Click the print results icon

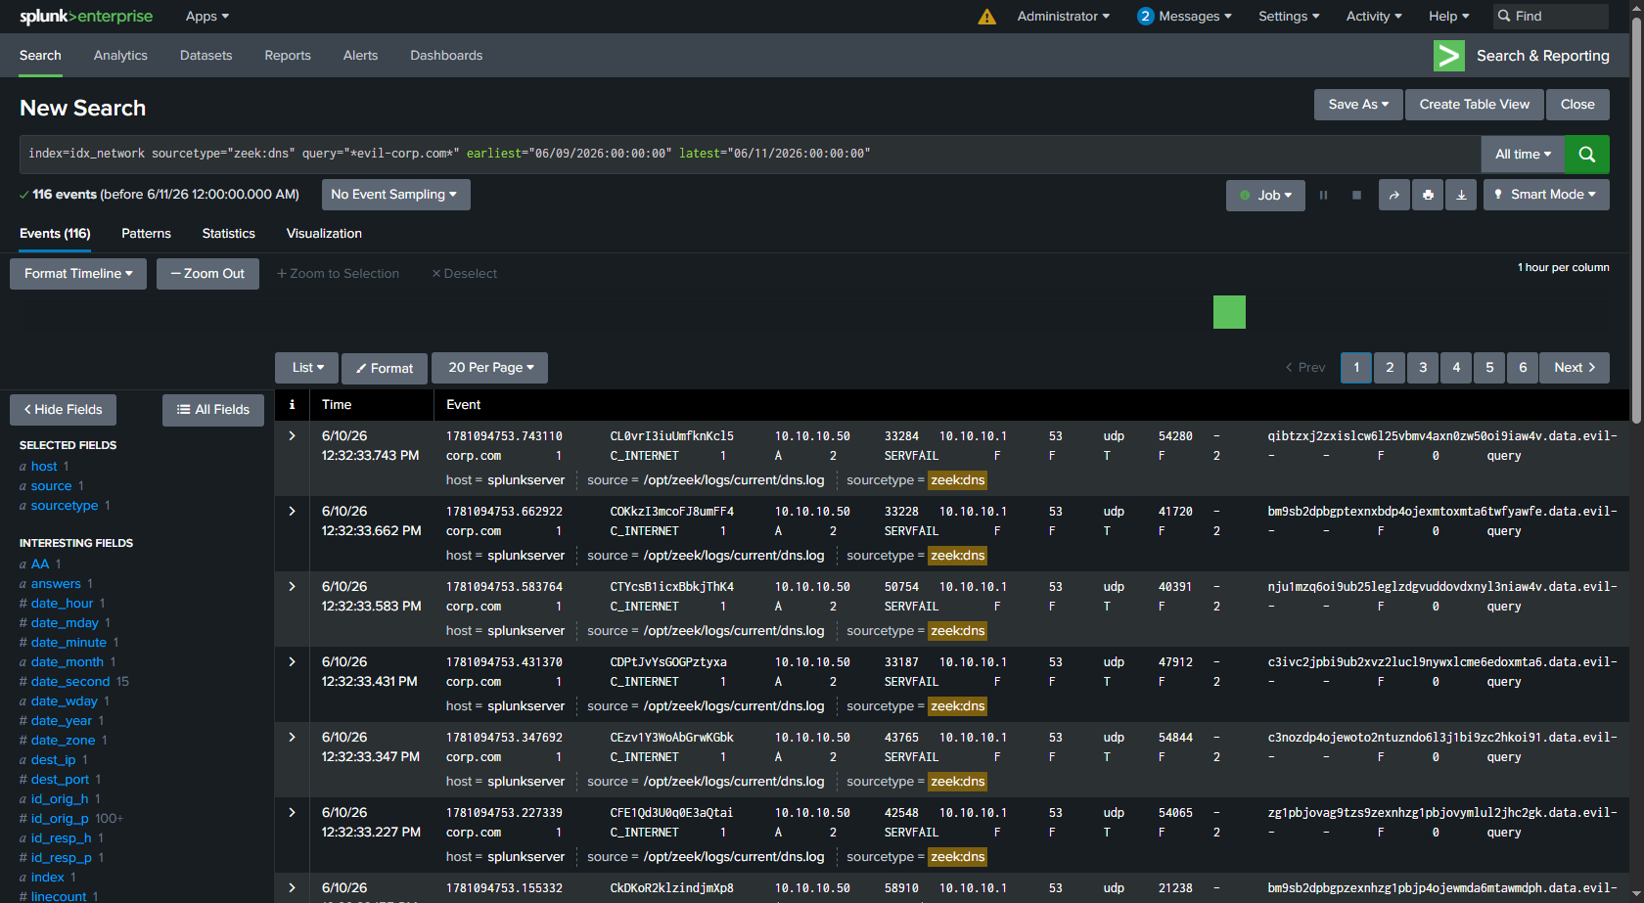point(1428,195)
